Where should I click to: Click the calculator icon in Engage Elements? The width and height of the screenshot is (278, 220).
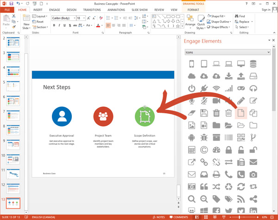[192, 150]
